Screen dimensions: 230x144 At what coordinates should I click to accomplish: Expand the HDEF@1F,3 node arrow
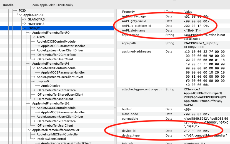(x=25, y=24)
